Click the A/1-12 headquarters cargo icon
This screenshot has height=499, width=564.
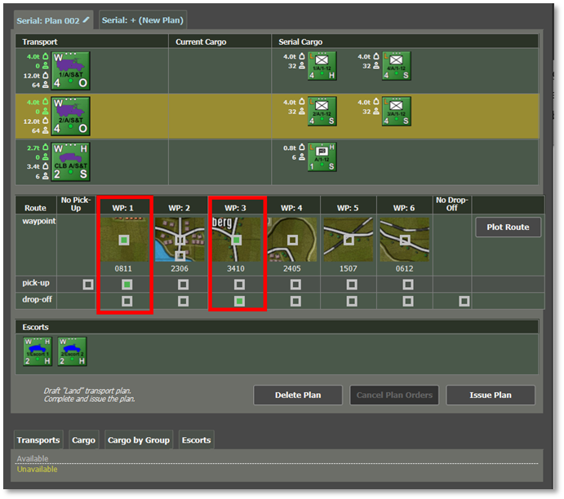click(x=322, y=157)
